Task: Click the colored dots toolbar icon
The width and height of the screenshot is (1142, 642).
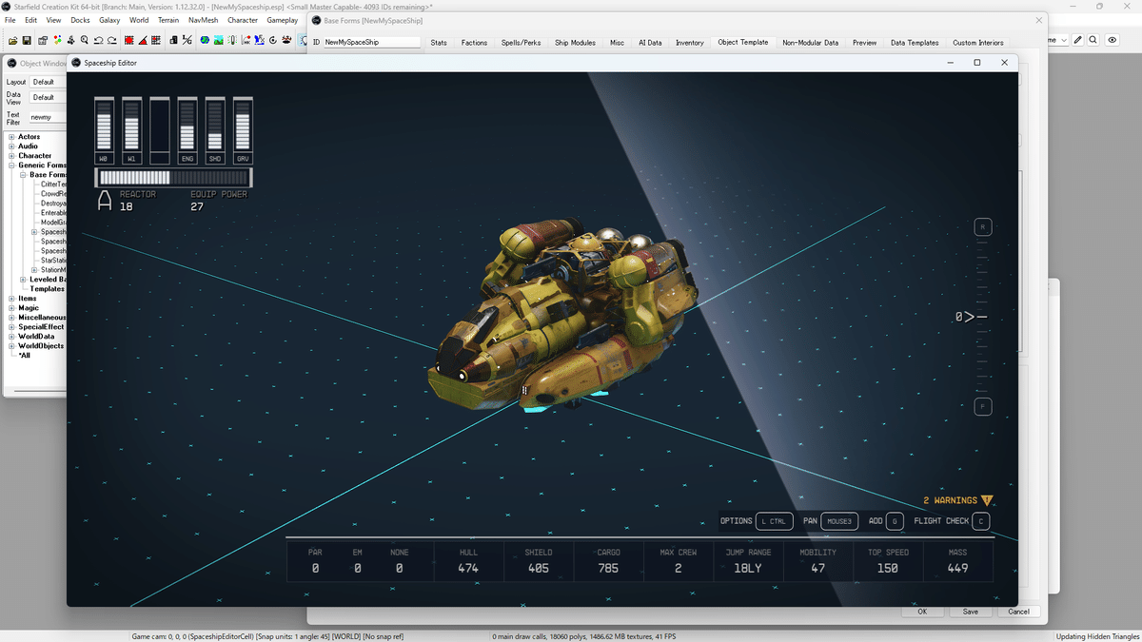Action: tap(57, 40)
